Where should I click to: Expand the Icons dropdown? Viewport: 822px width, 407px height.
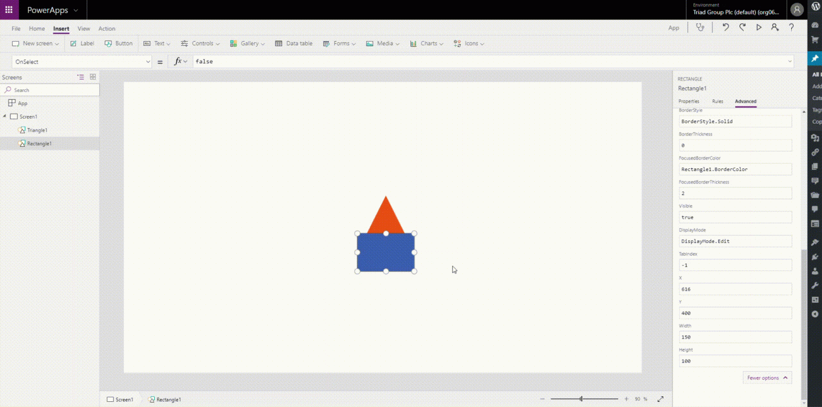[482, 44]
